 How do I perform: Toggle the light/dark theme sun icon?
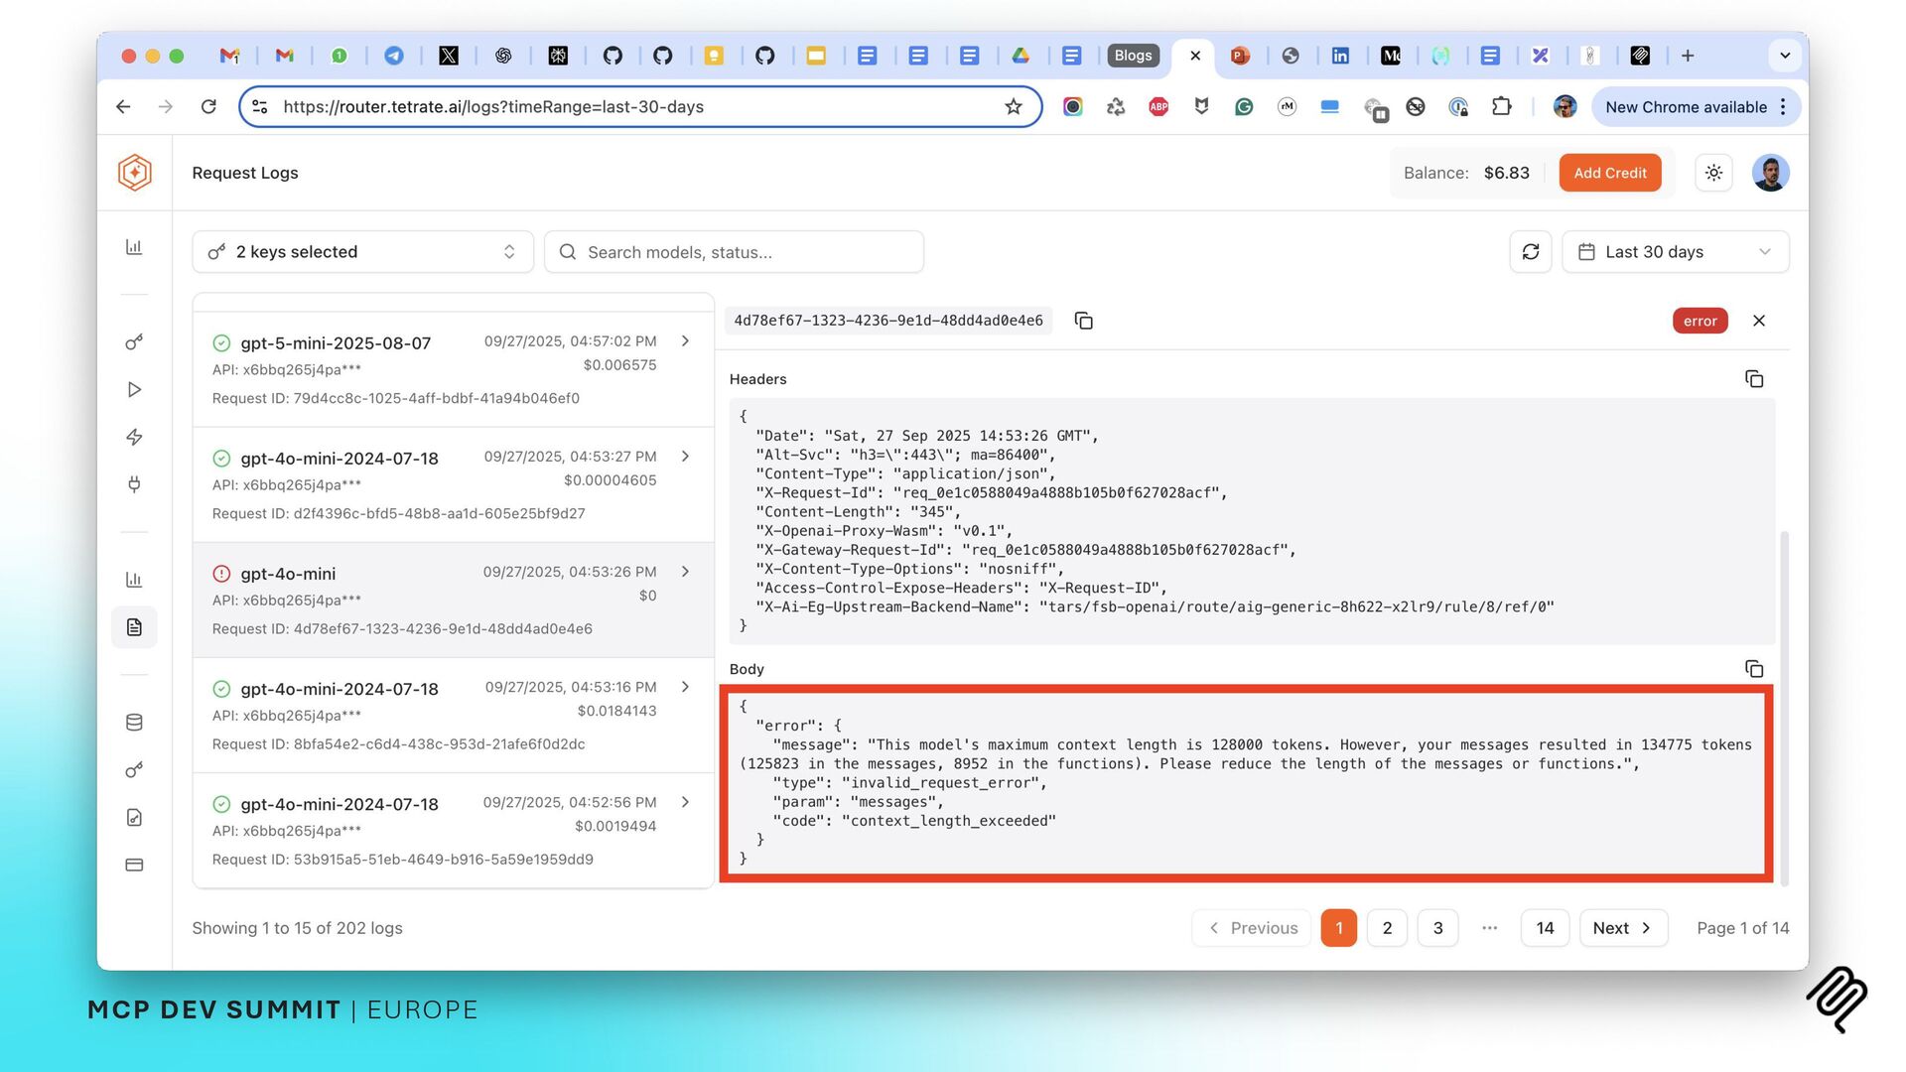click(x=1713, y=173)
